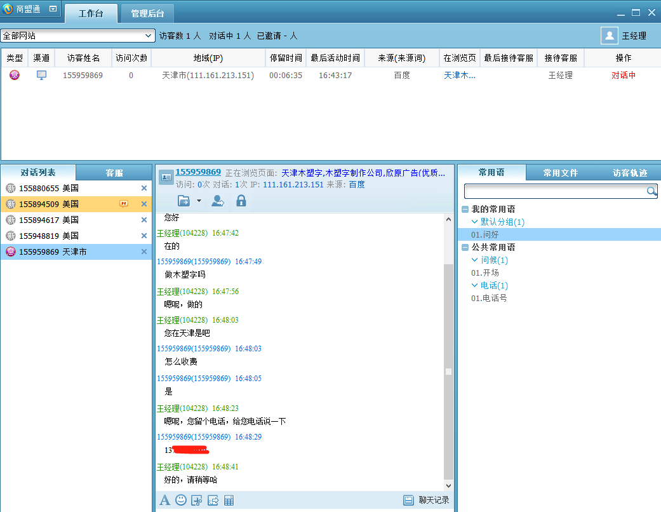Click the search magnifier in 常用语 panel

coord(651,191)
